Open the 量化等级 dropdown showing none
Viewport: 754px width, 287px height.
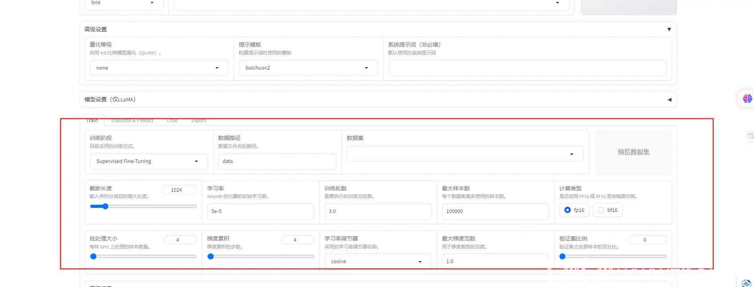pyautogui.click(x=159, y=68)
